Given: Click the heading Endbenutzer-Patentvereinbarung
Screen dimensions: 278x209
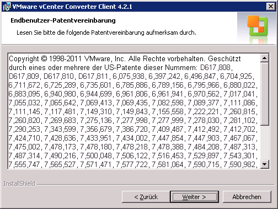Looking at the screenshot, I should (63, 20).
